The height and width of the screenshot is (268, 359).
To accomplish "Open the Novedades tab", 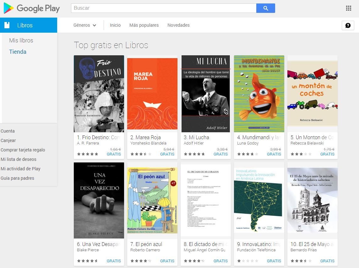I will [x=178, y=25].
